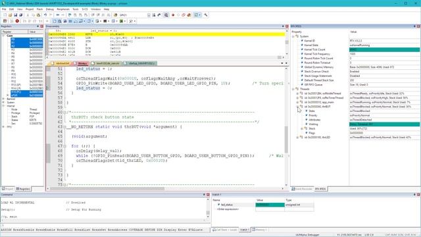Collapse the Core group in Registers
Screen dimensions: 421x237
[3, 36]
